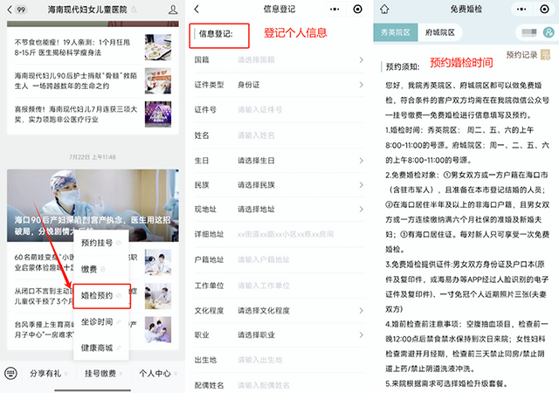Viewport: 559px width, 393px height.
Task: Open the 文化程度 selector
Action: pos(279,311)
